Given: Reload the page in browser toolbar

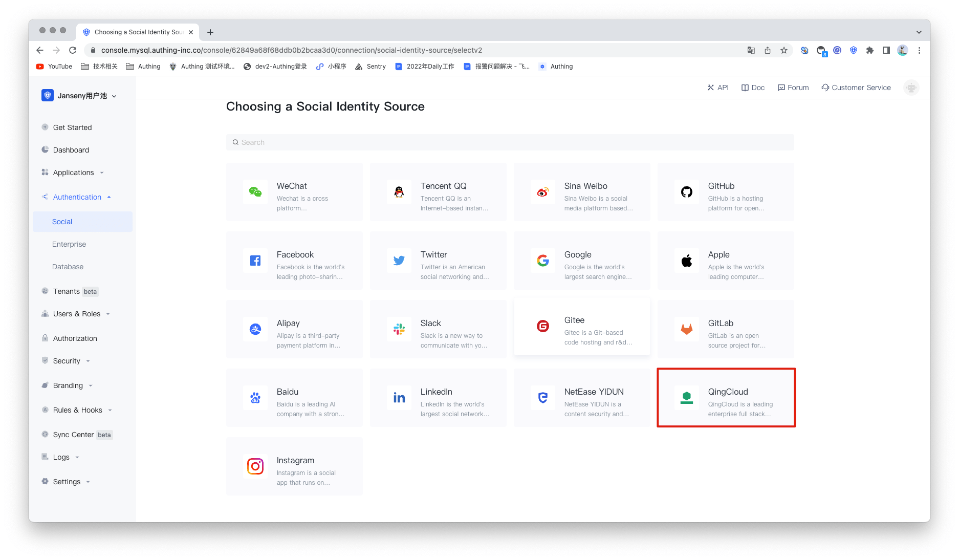Looking at the screenshot, I should pyautogui.click(x=73, y=50).
